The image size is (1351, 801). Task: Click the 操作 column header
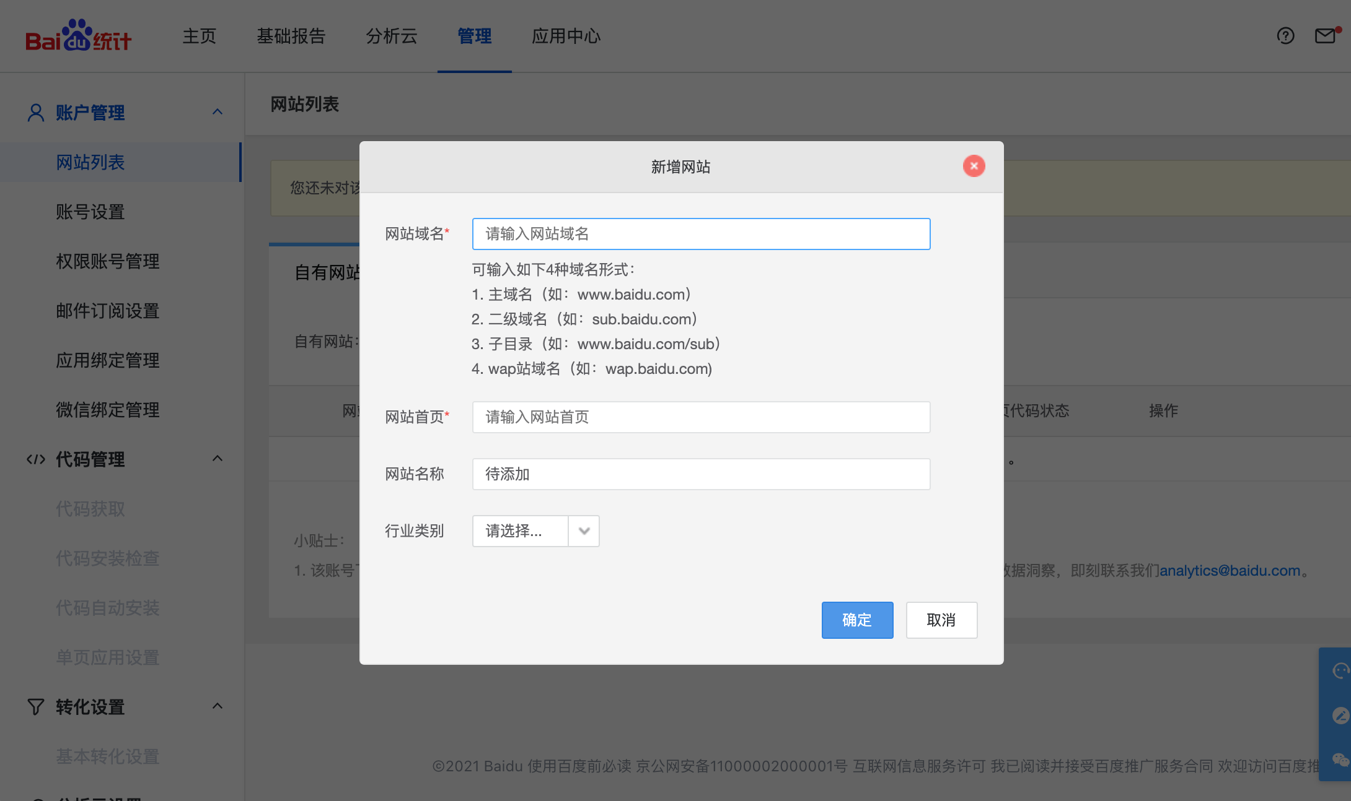pos(1163,411)
